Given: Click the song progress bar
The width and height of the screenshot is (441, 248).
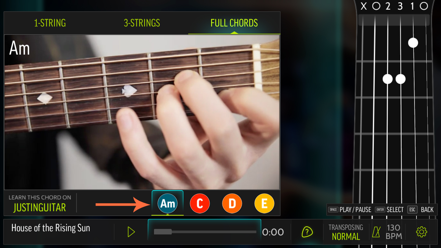Looking at the screenshot, I should coord(205,232).
